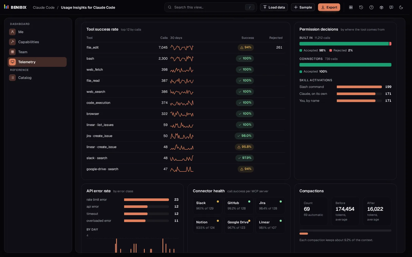The image size is (412, 257).
Task: Click the Export button
Action: click(329, 7)
